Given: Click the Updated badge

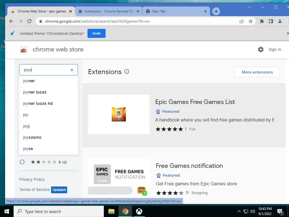Looking at the screenshot, I should pos(59,190).
